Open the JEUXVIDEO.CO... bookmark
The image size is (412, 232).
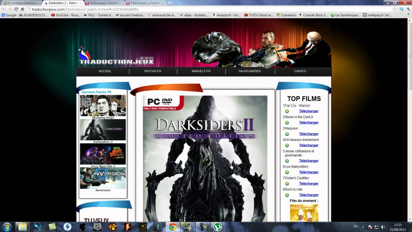coord(33,15)
